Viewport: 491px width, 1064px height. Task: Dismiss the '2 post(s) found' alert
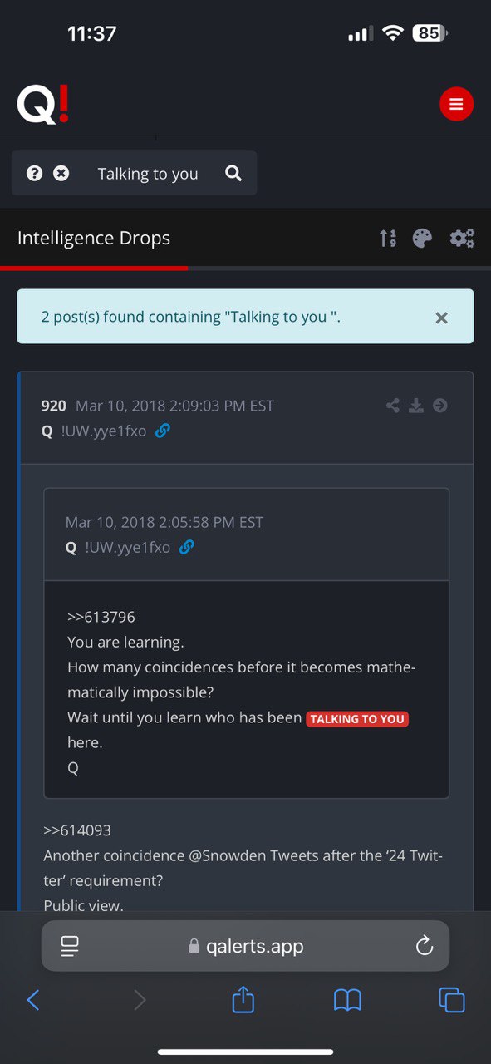point(442,318)
